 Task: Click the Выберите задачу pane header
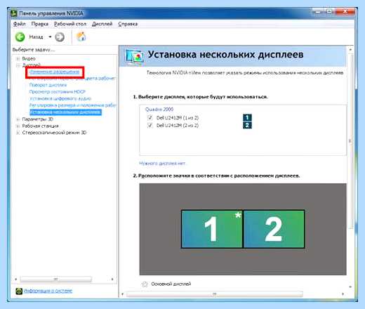tap(34, 50)
